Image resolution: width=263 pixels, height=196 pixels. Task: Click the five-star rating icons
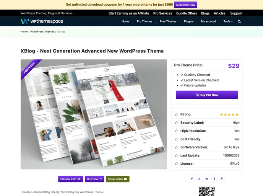click(x=229, y=114)
